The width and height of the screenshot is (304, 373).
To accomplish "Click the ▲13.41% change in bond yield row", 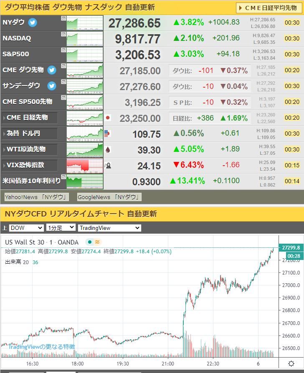I will pyautogui.click(x=187, y=181).
